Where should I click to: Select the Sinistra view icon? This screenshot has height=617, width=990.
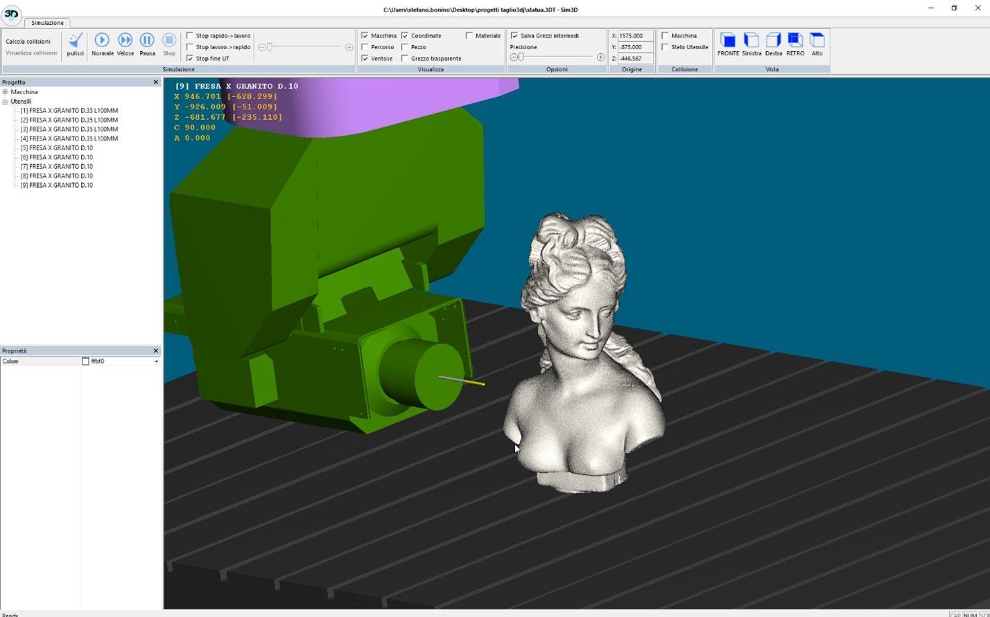[751, 40]
